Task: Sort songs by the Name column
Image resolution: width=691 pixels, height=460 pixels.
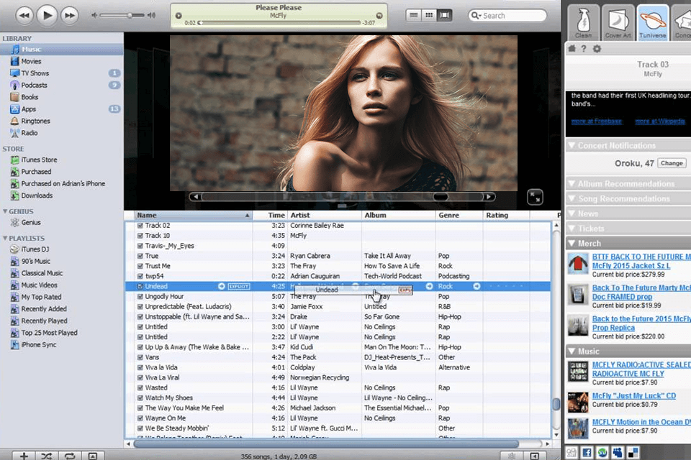Action: coord(193,215)
